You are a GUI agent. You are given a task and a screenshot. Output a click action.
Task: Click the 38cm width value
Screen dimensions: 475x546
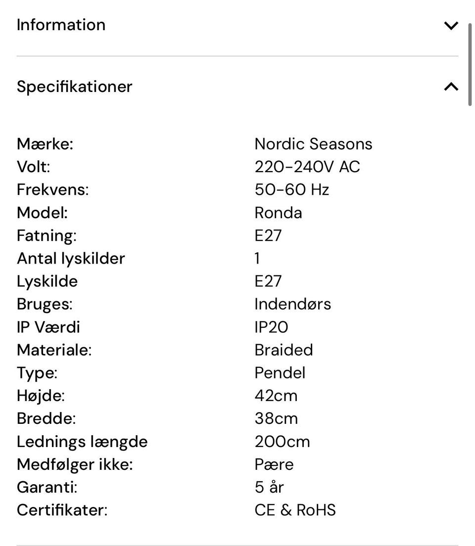[276, 418]
